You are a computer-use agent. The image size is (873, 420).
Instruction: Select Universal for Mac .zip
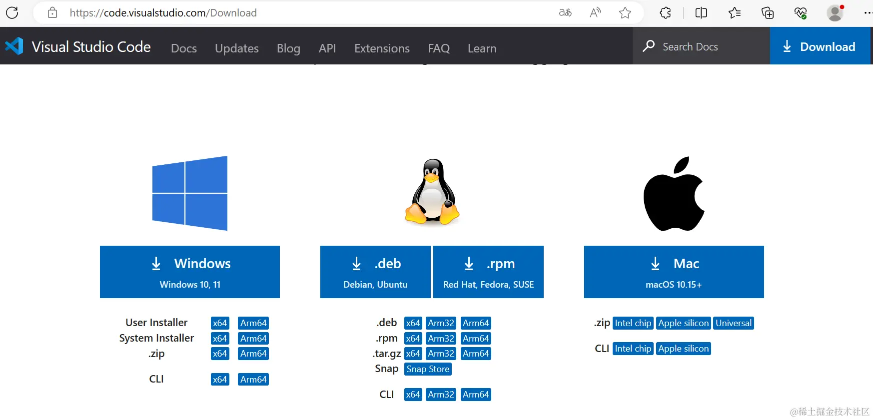[x=734, y=323]
